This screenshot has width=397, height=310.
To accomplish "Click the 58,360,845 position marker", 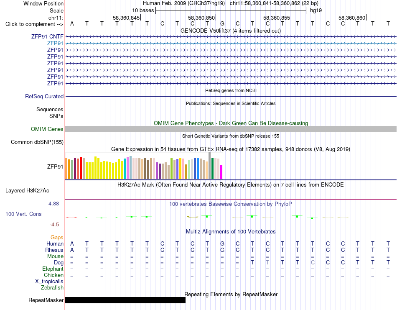I will [126, 18].
